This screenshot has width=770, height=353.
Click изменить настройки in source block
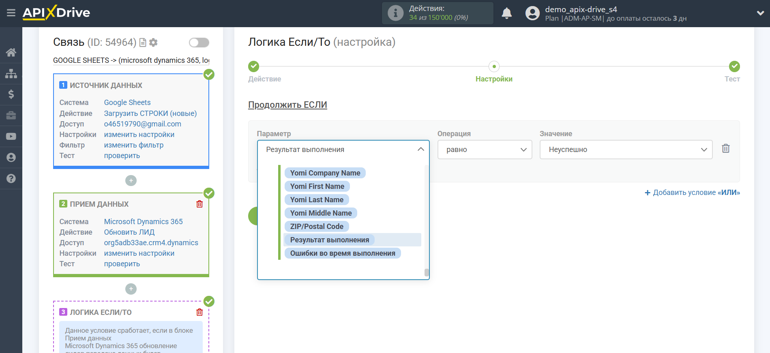139,135
